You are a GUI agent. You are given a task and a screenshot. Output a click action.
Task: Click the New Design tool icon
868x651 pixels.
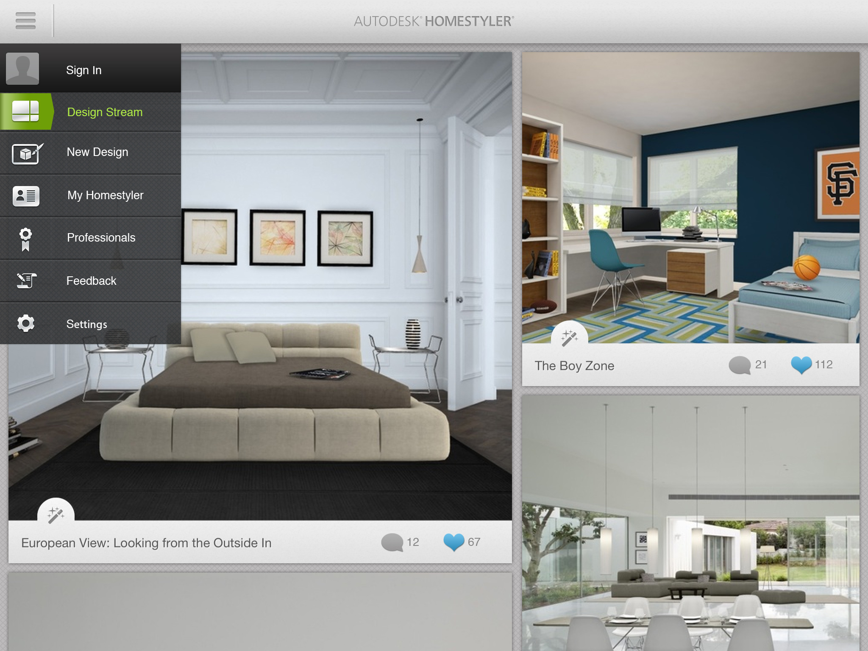tap(26, 152)
